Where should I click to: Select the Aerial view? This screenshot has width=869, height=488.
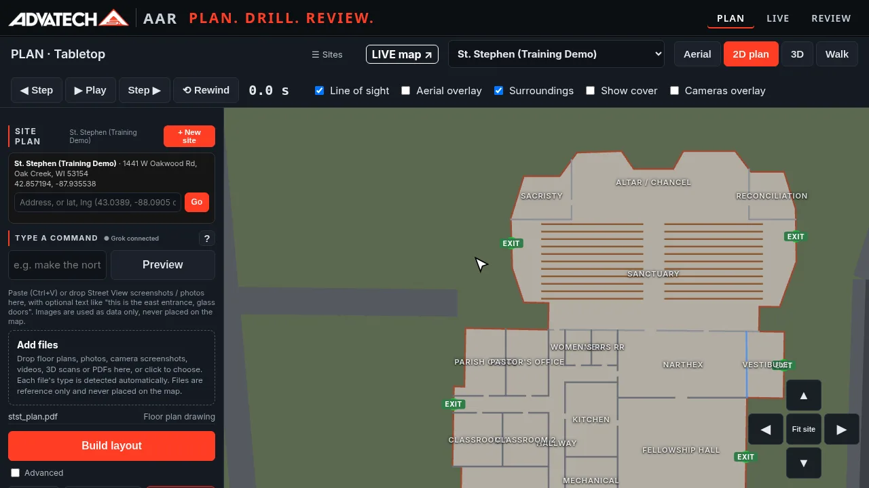697,54
